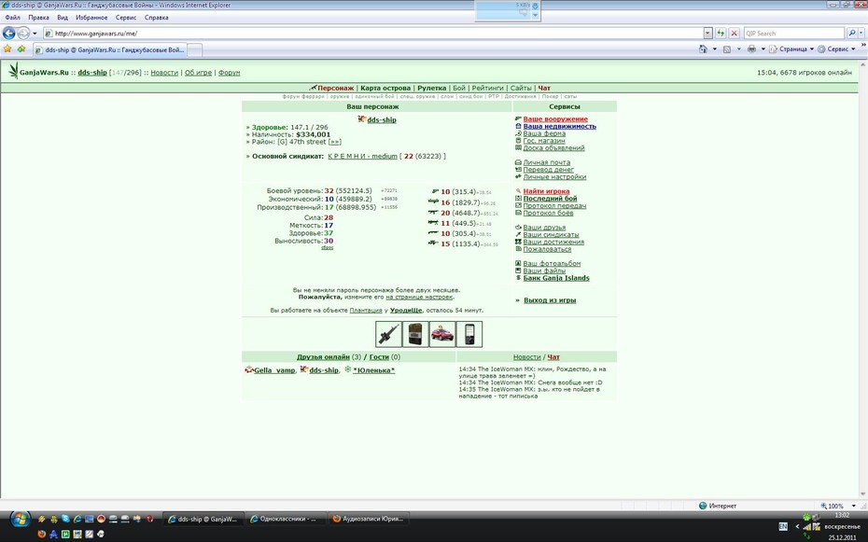Open Ваше вооружение service link
Image resolution: width=868 pixels, height=542 pixels.
click(x=555, y=118)
